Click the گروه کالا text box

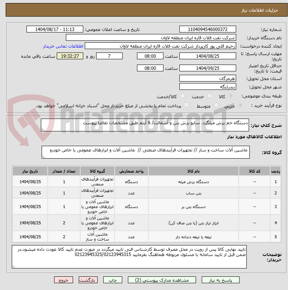pyautogui.click(x=145, y=152)
